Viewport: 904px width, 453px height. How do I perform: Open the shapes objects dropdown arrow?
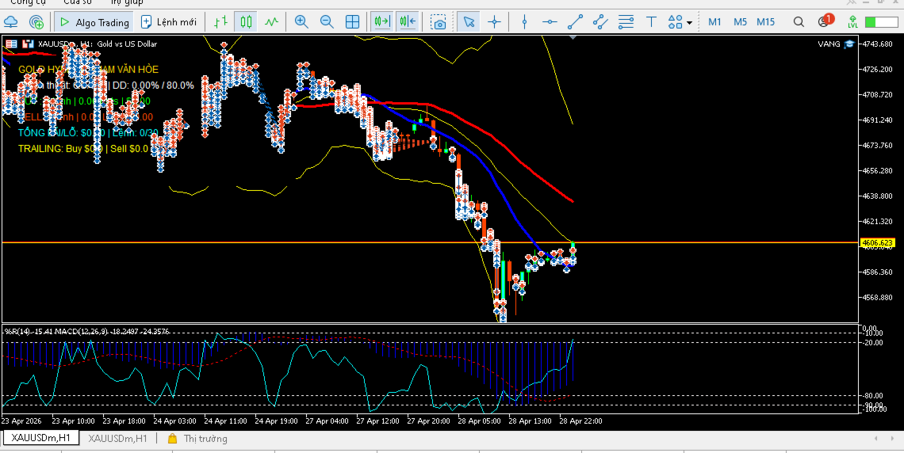(690, 23)
